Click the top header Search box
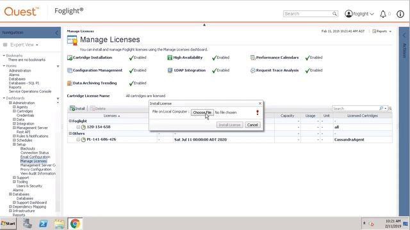This screenshot has height=230, width=410. tap(307, 14)
